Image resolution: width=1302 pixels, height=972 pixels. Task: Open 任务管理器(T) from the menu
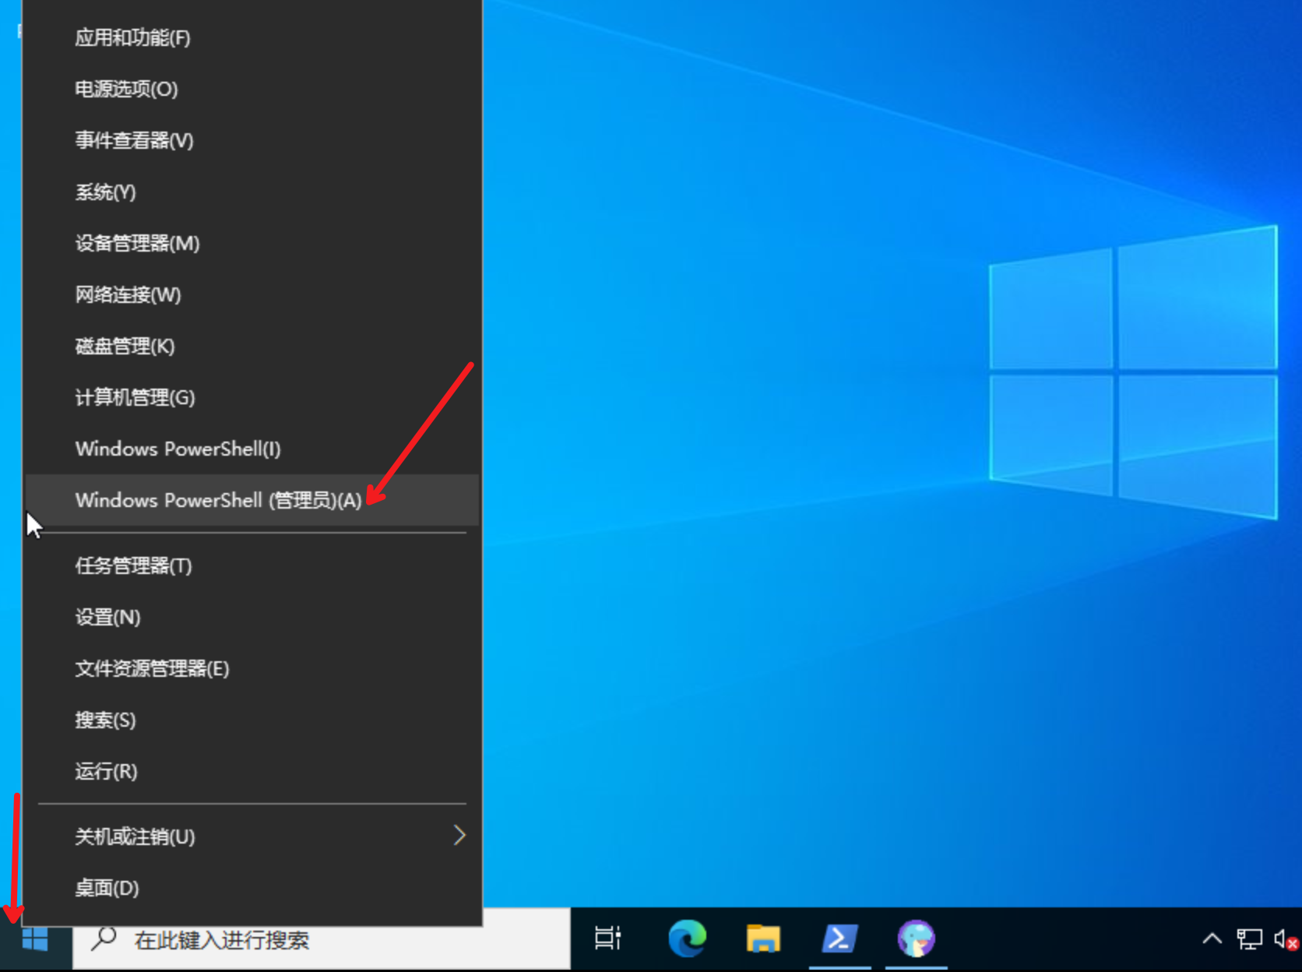(x=133, y=565)
